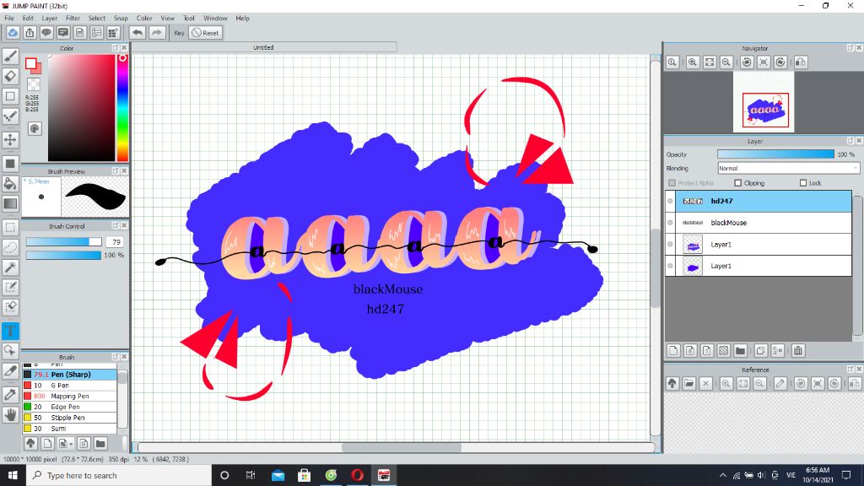Select the Magic Wand tool
Image resolution: width=864 pixels, height=486 pixels.
click(10, 267)
